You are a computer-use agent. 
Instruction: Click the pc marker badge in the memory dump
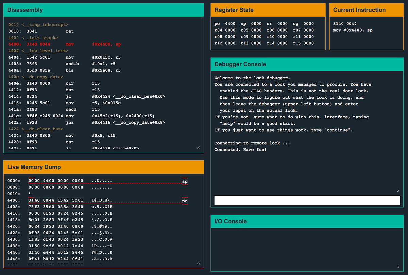(184, 201)
